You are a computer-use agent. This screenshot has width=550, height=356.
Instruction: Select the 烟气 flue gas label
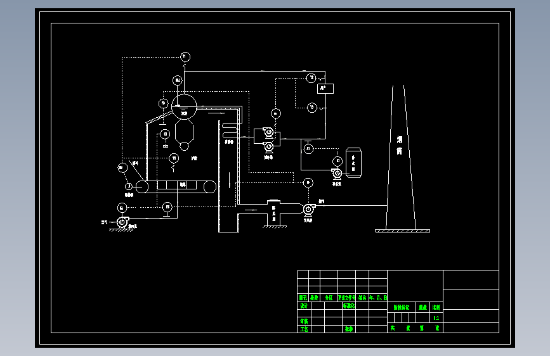tap(321, 201)
